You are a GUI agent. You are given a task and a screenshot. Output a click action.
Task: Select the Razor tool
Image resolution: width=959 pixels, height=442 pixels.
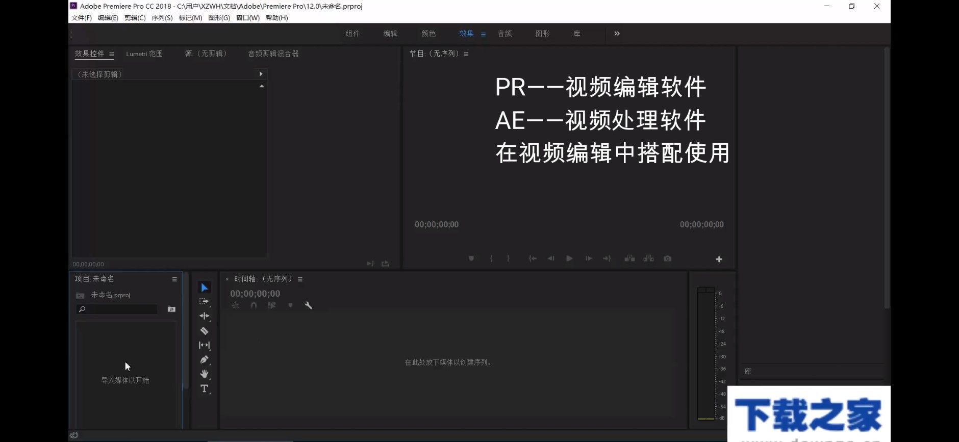204,331
